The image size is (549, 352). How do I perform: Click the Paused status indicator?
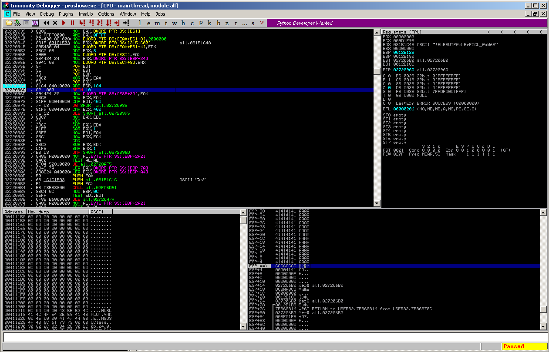point(524,346)
